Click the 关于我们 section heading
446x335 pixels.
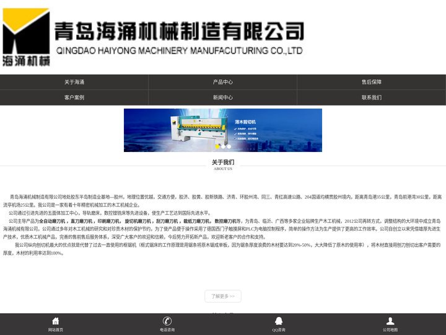tap(223, 162)
